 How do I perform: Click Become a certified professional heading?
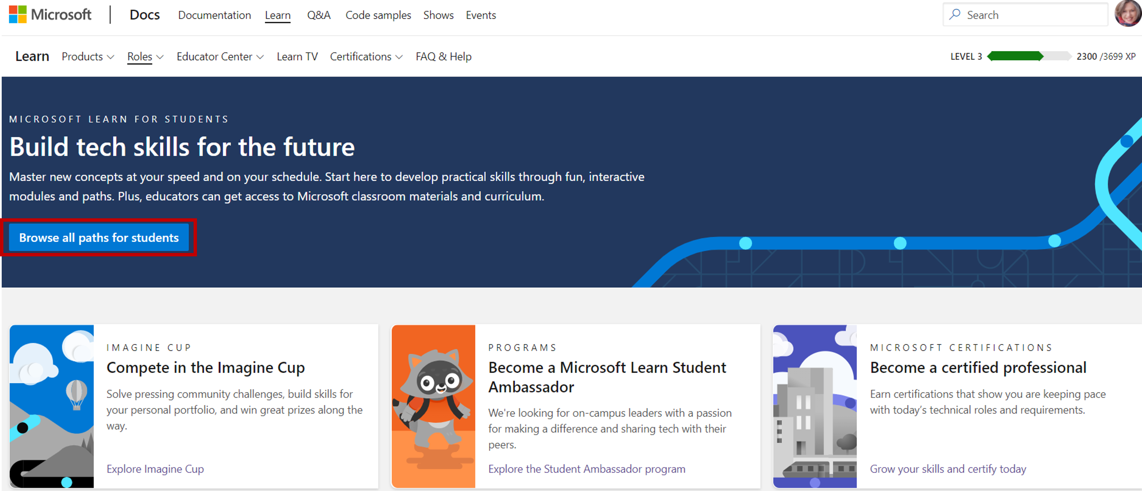coord(978,367)
